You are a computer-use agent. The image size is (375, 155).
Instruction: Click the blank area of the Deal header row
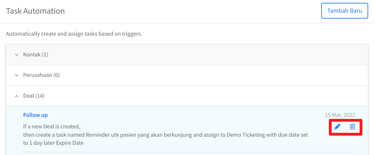[x=205, y=96]
